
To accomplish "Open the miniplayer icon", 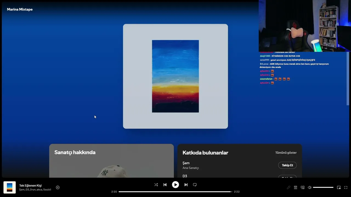I will 339,187.
